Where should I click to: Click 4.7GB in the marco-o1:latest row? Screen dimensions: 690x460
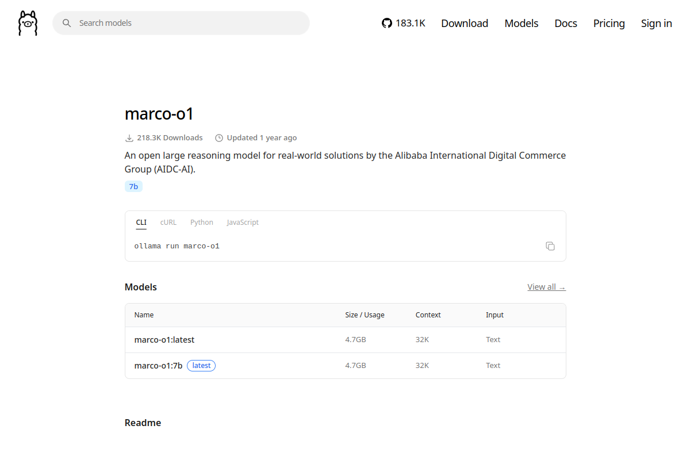tap(355, 340)
